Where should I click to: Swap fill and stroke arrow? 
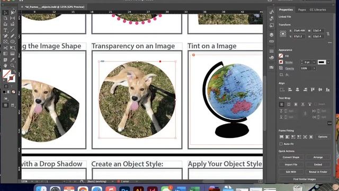click(14, 72)
